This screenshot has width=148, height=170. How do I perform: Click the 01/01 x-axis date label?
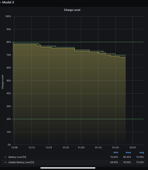coord(66,148)
